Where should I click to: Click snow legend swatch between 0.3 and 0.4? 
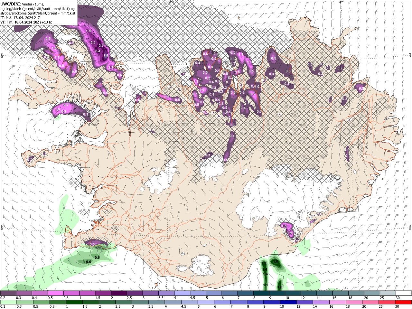pos(24,293)
